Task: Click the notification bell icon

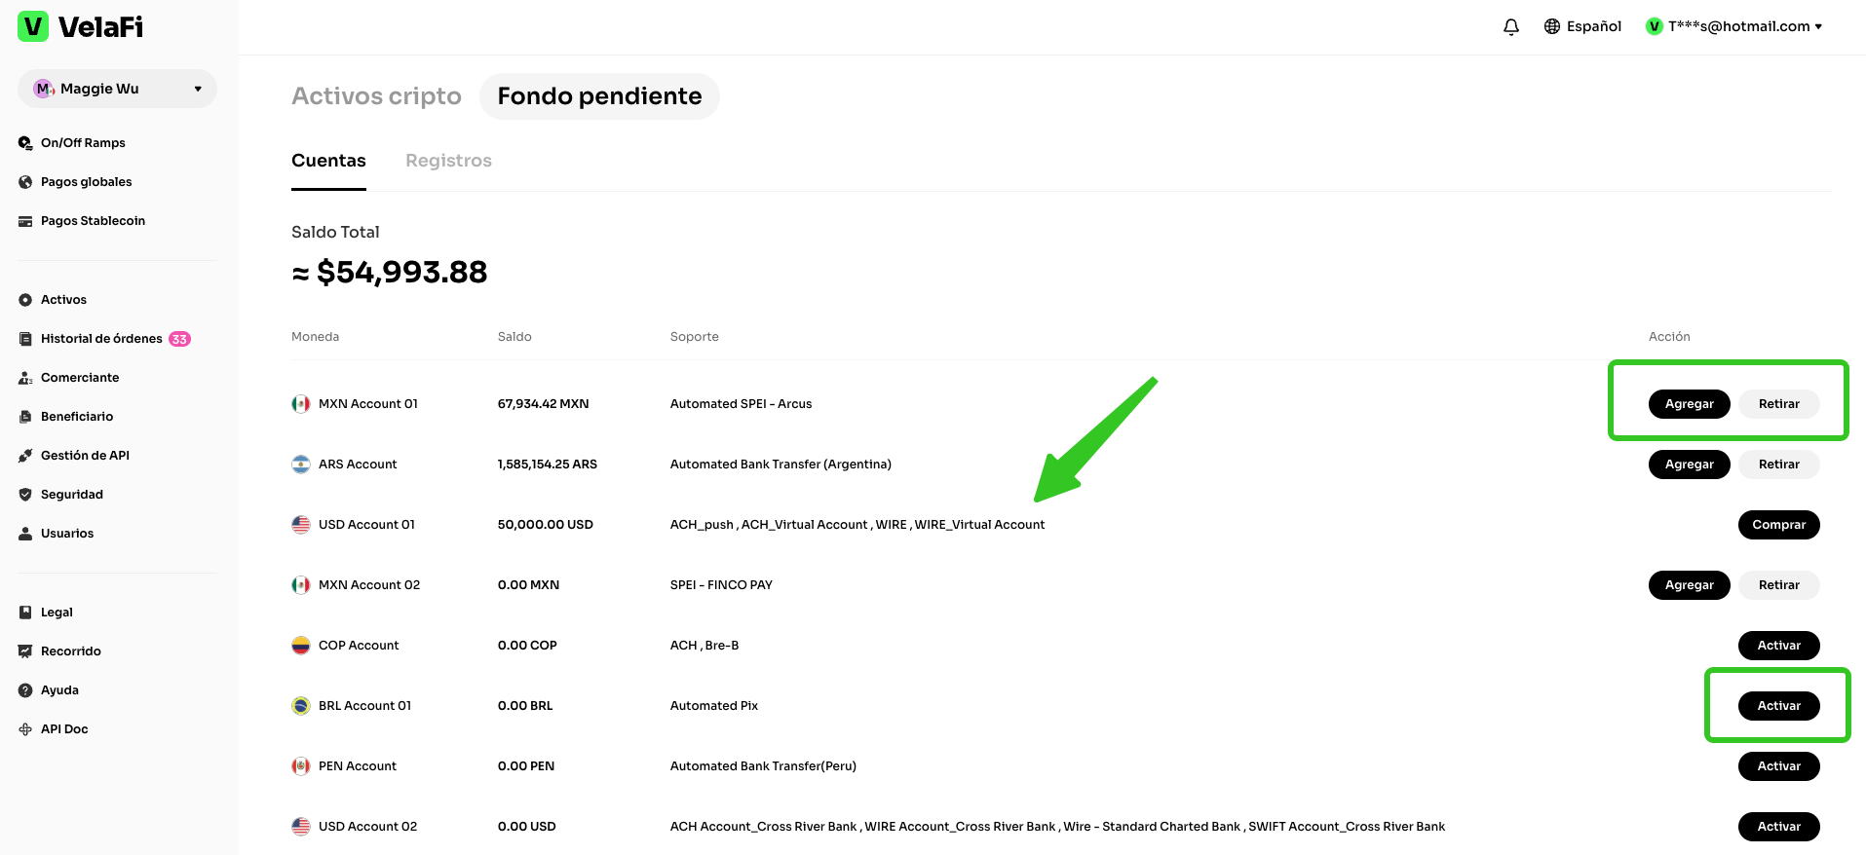Action: tap(1510, 27)
